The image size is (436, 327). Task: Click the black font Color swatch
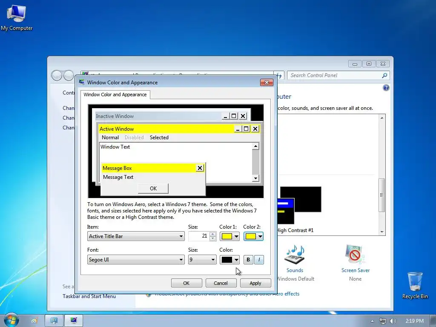(x=227, y=260)
